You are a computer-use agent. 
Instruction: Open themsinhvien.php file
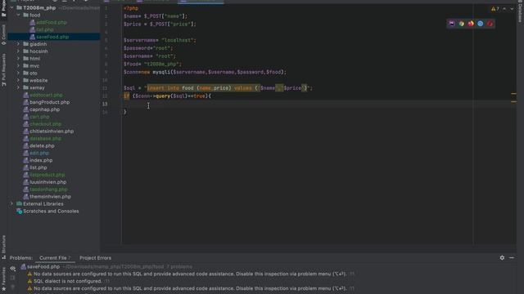coord(50,197)
